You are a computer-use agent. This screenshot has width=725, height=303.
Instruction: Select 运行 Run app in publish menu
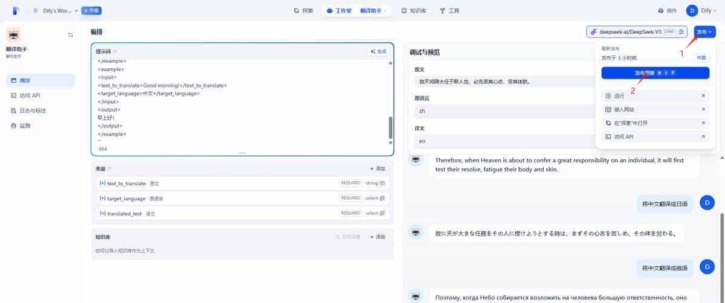coord(655,95)
